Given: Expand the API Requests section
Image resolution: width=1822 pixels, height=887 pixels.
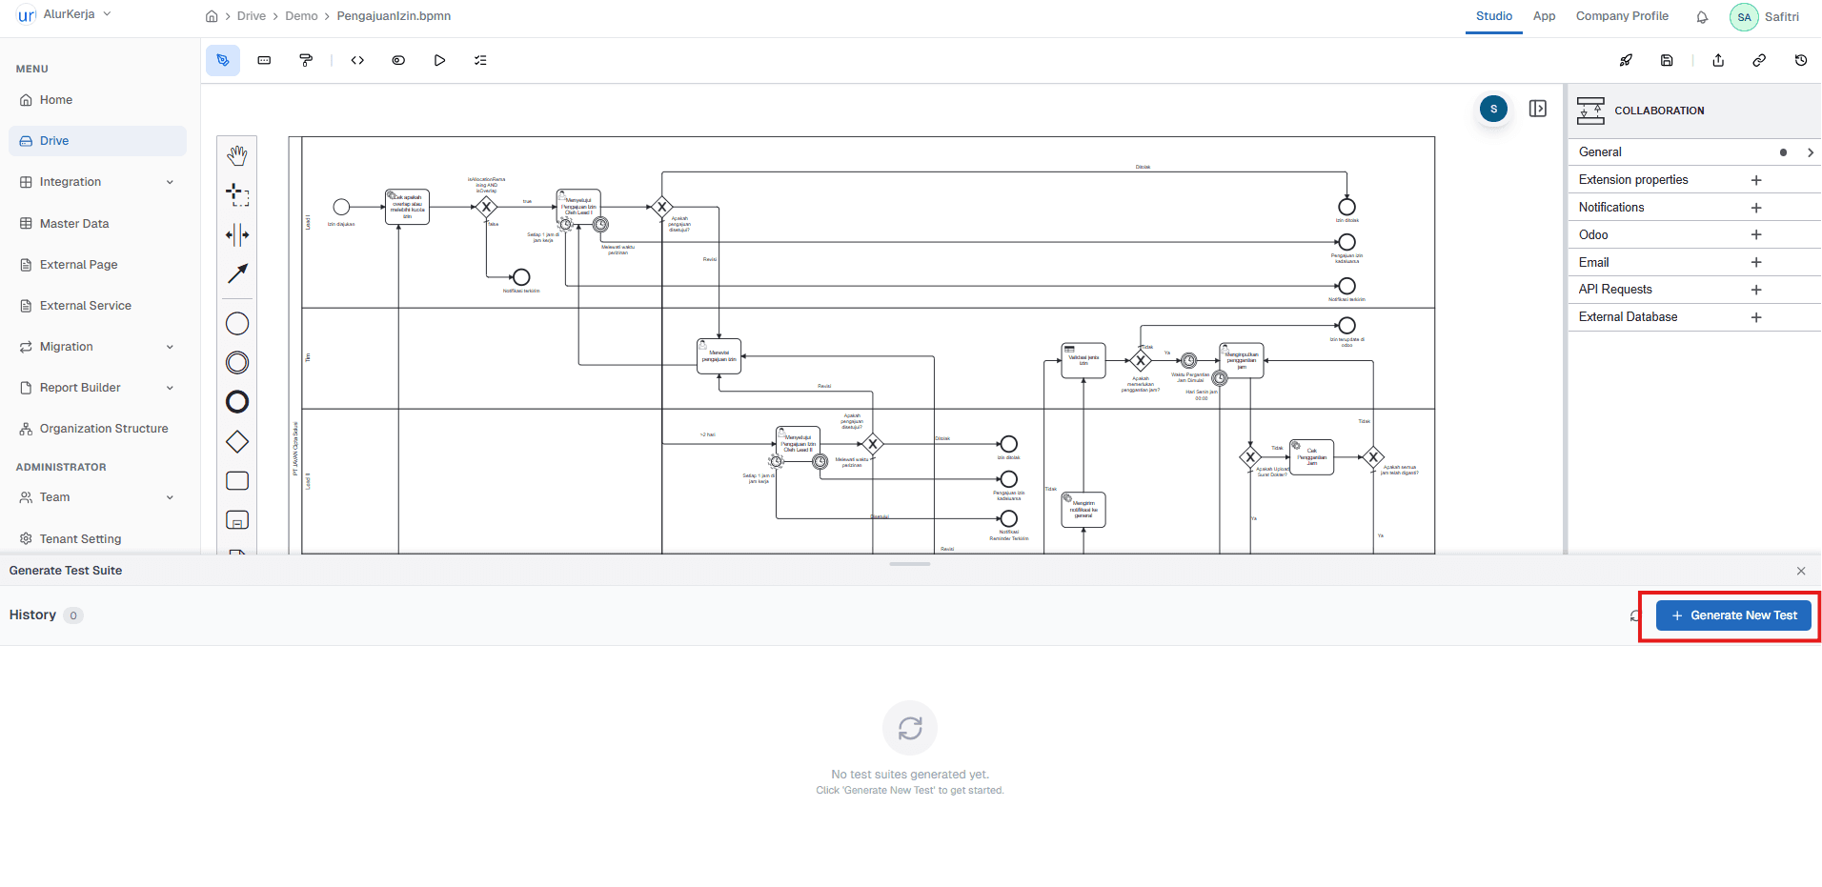Looking at the screenshot, I should pos(1755,290).
